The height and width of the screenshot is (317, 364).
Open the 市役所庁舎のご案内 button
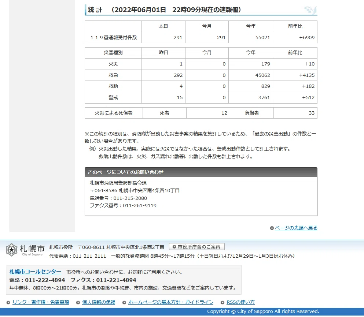197,247
